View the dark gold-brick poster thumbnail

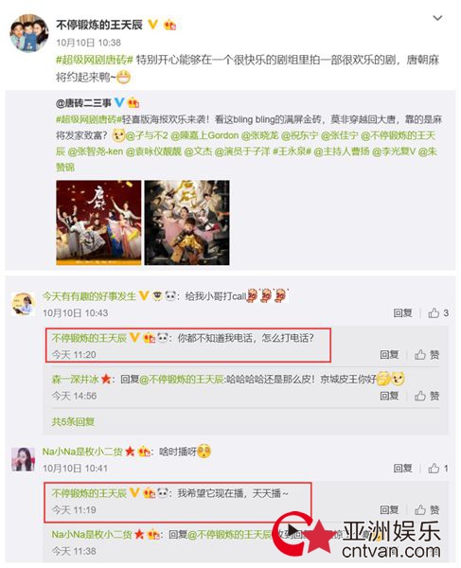[186, 222]
